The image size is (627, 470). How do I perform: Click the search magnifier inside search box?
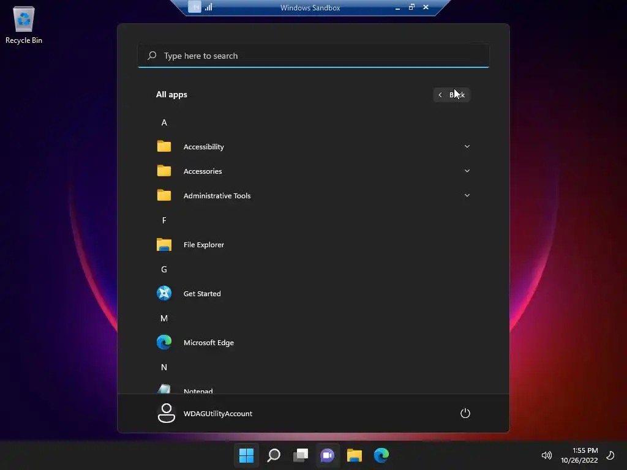pos(152,56)
